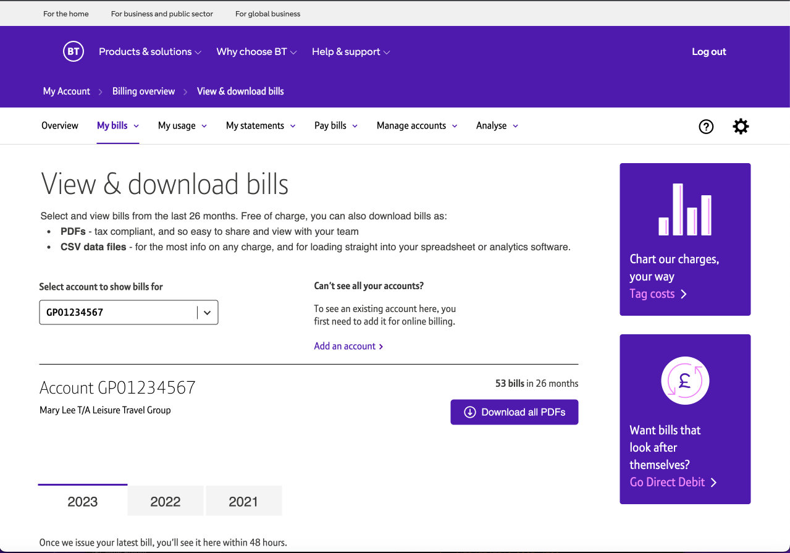Go to Billing overview breadcrumb
The width and height of the screenshot is (790, 553).
pos(143,91)
